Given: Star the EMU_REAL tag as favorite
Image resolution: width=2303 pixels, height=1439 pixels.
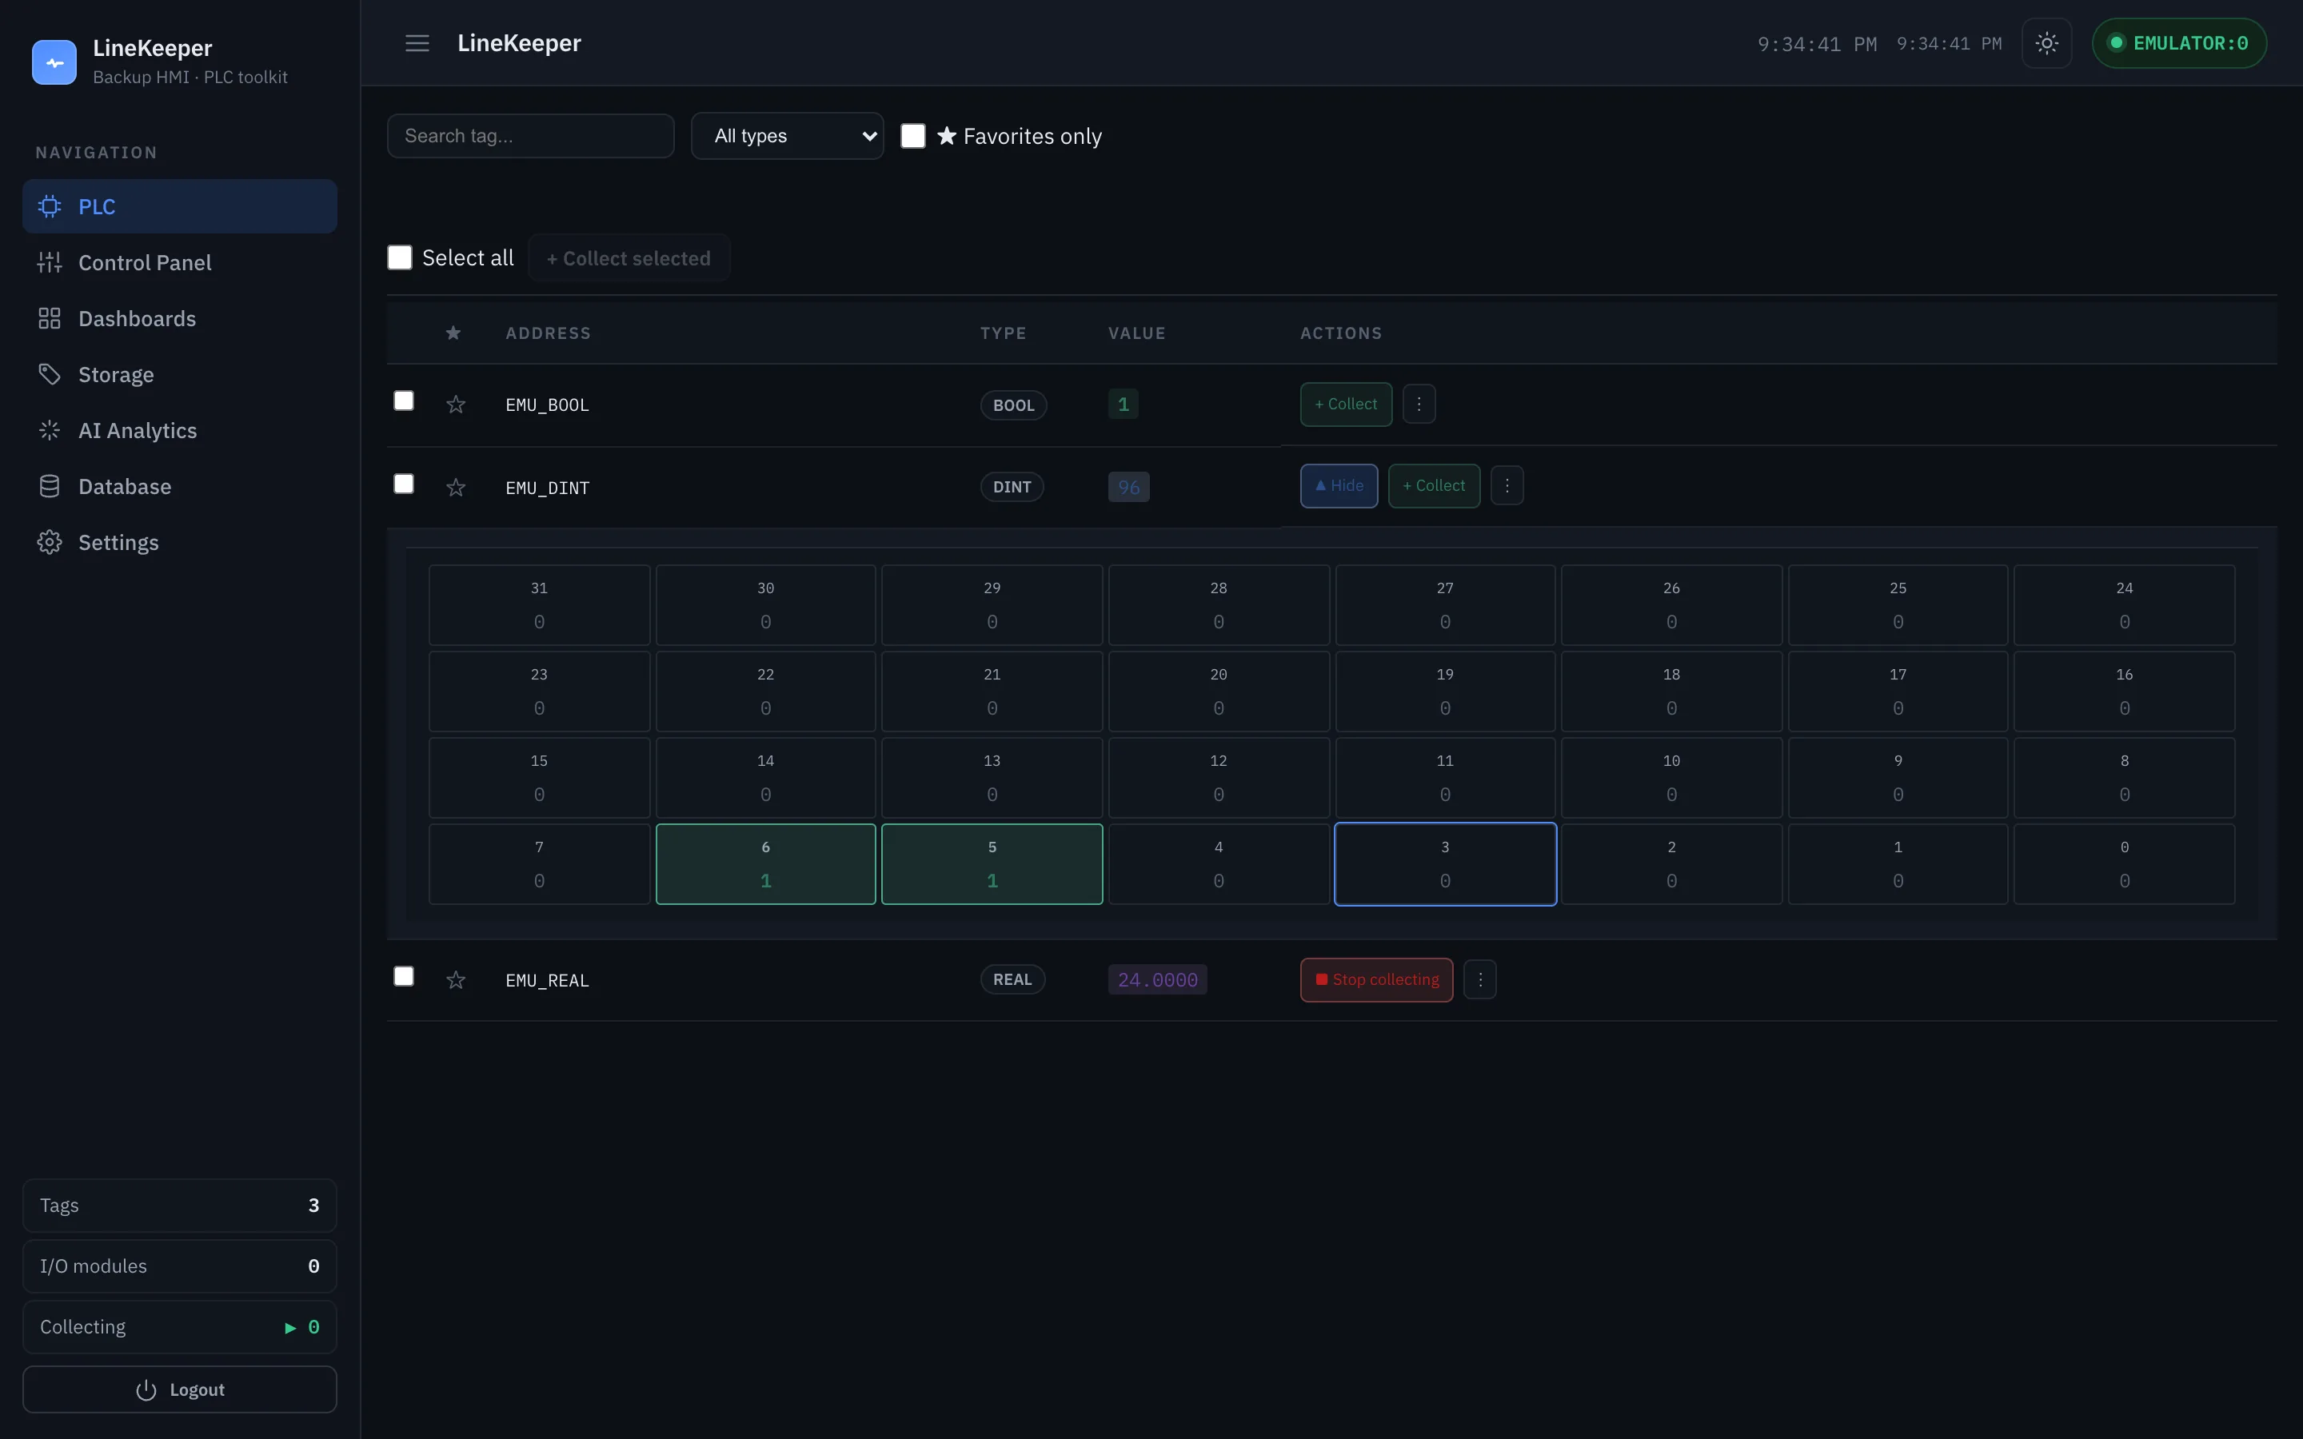Looking at the screenshot, I should (456, 979).
